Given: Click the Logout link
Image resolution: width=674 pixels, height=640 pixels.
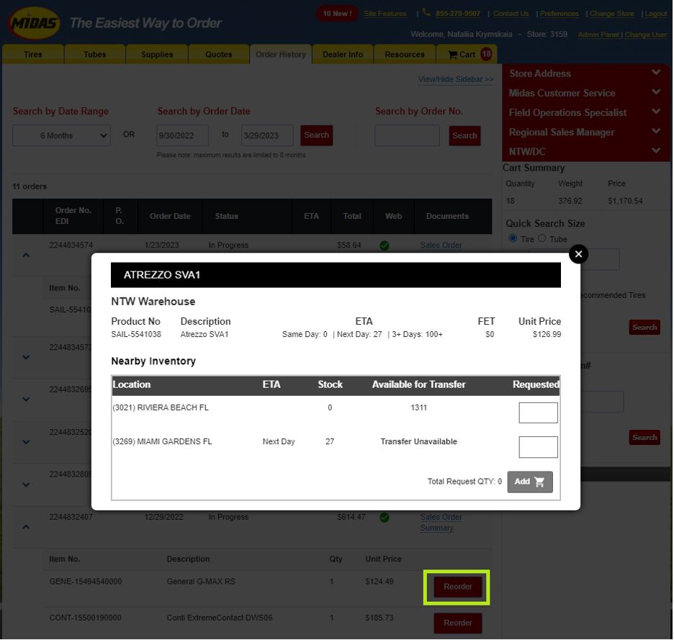Looking at the screenshot, I should [x=656, y=14].
